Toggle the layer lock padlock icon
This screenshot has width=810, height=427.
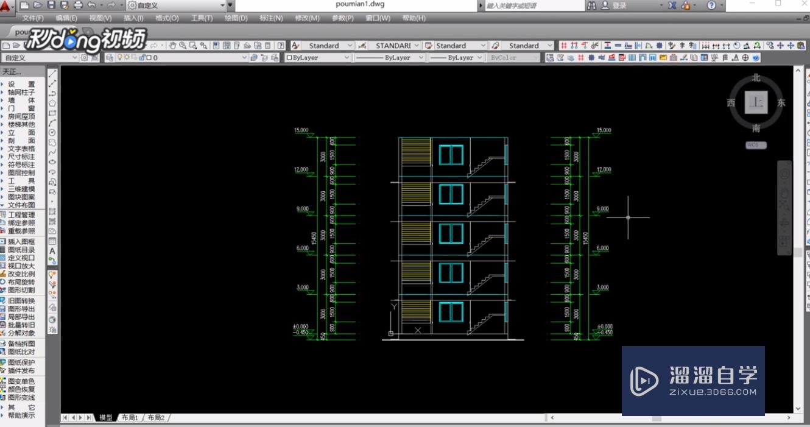click(x=143, y=57)
